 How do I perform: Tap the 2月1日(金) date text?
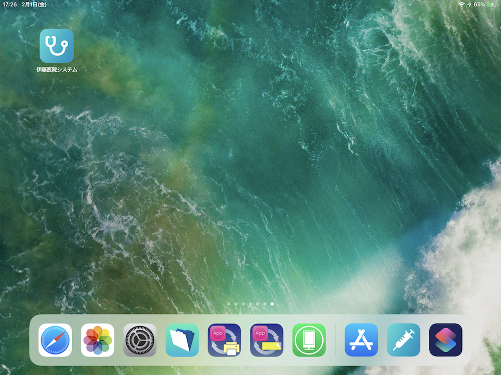point(34,4)
